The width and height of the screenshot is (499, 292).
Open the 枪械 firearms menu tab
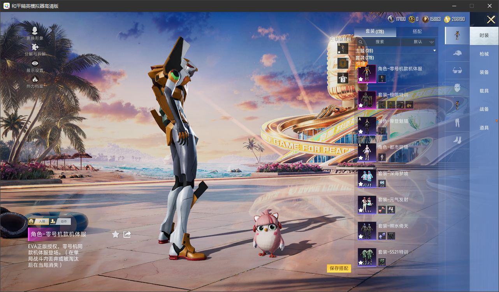click(484, 54)
